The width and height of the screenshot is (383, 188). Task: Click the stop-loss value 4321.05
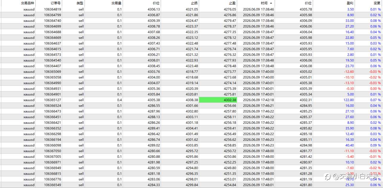click(192, 9)
